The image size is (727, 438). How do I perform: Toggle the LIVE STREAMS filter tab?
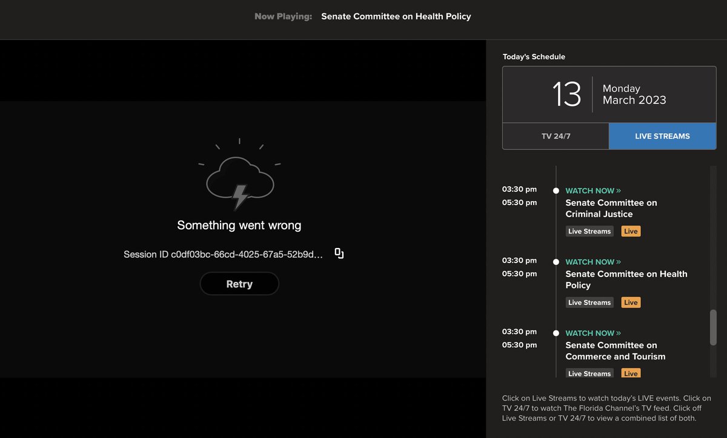click(662, 136)
